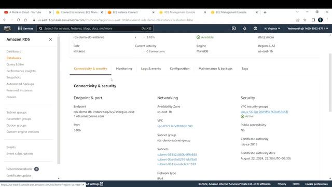Open the browser profile avatar

coord(321,20)
